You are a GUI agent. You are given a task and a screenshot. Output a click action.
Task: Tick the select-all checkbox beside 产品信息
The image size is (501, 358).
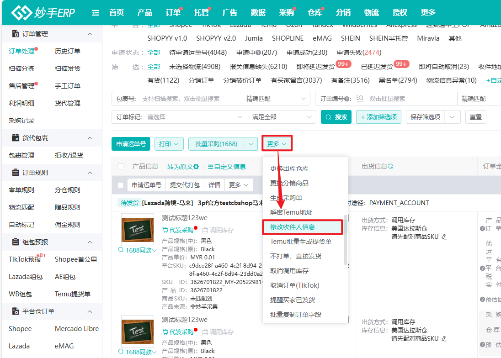(x=121, y=166)
